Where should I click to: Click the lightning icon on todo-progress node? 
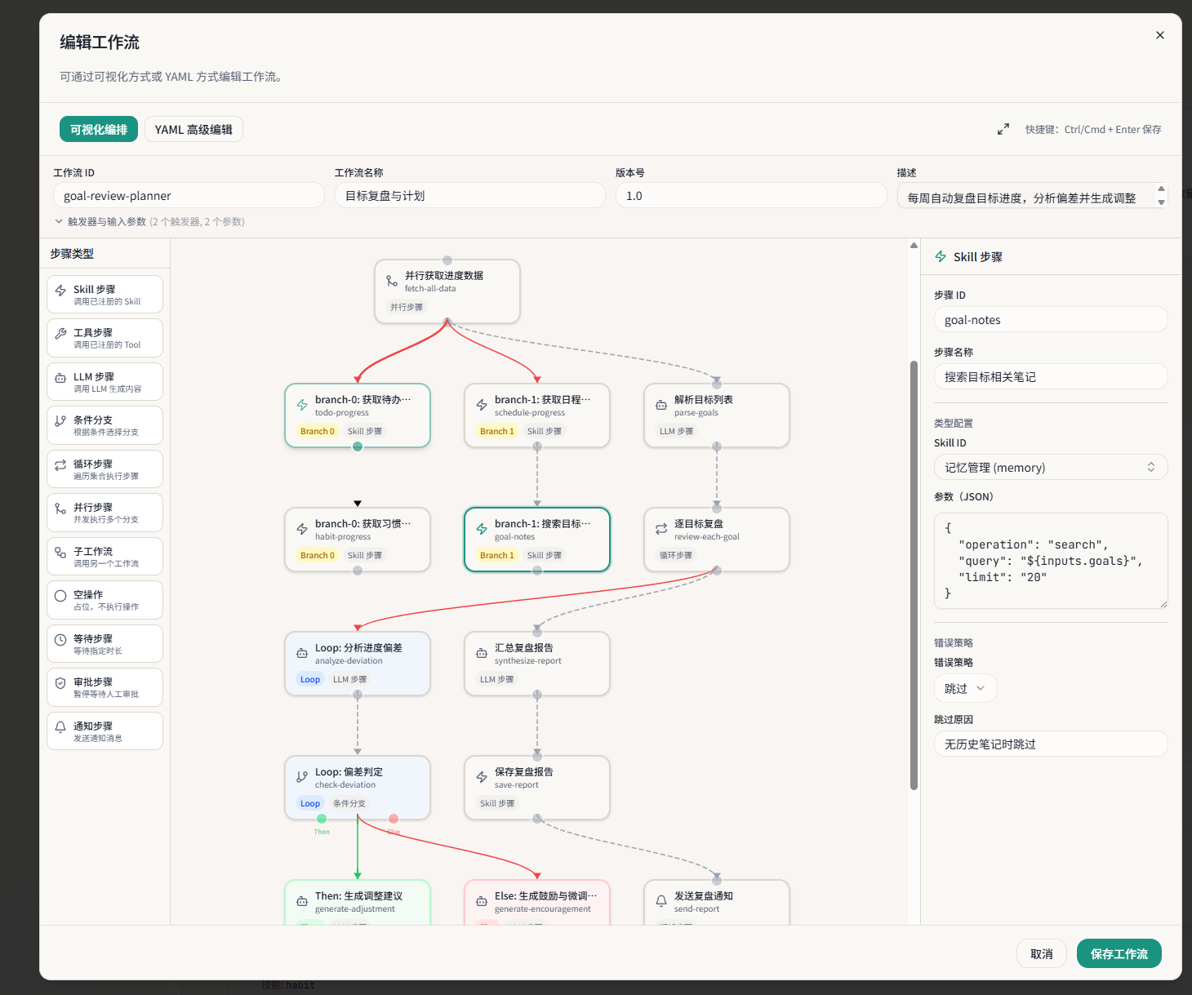tap(302, 405)
